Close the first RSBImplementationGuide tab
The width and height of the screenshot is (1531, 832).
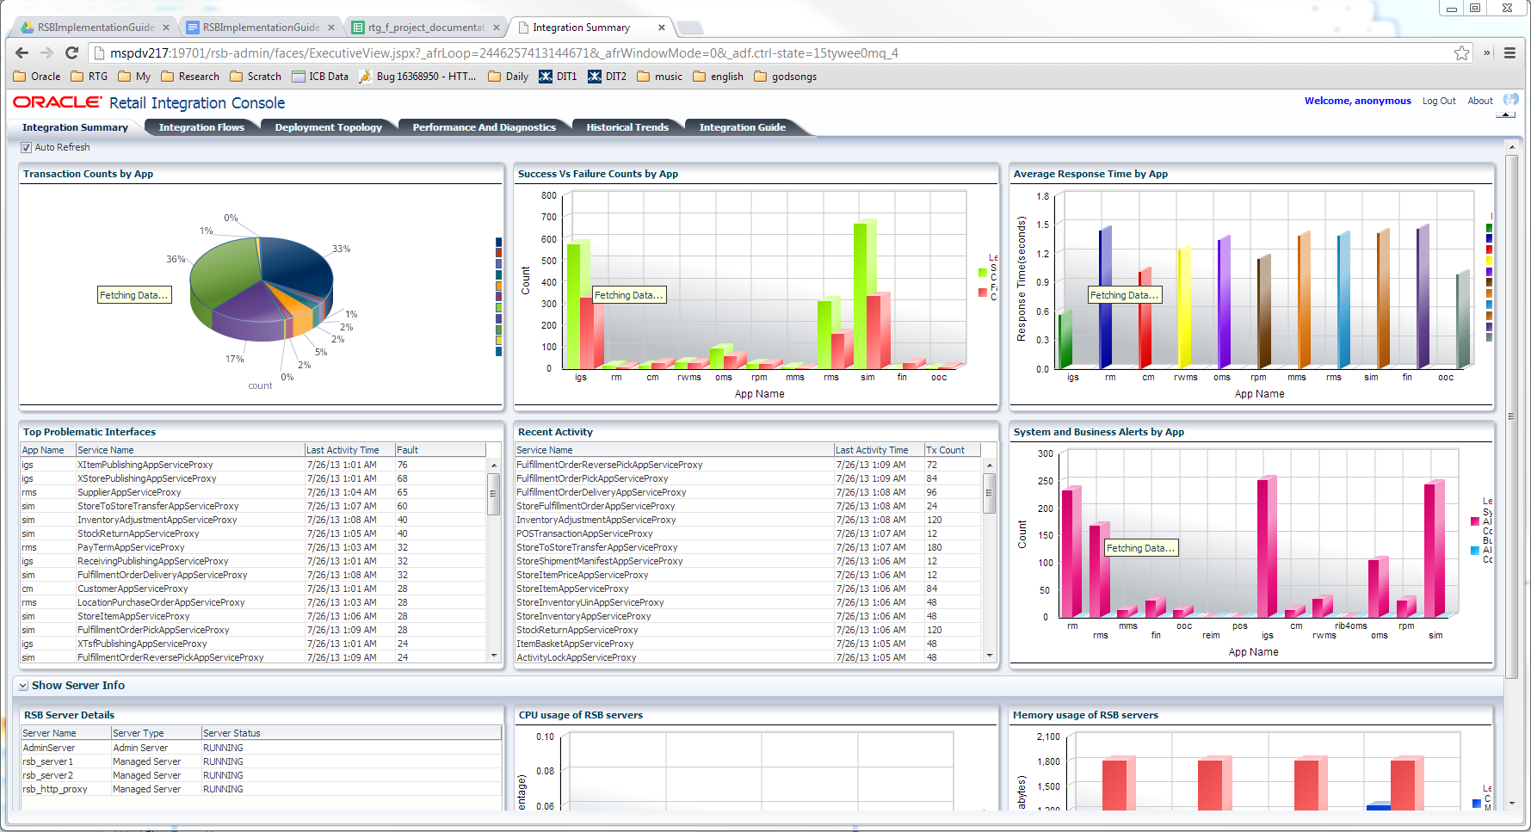click(x=166, y=28)
